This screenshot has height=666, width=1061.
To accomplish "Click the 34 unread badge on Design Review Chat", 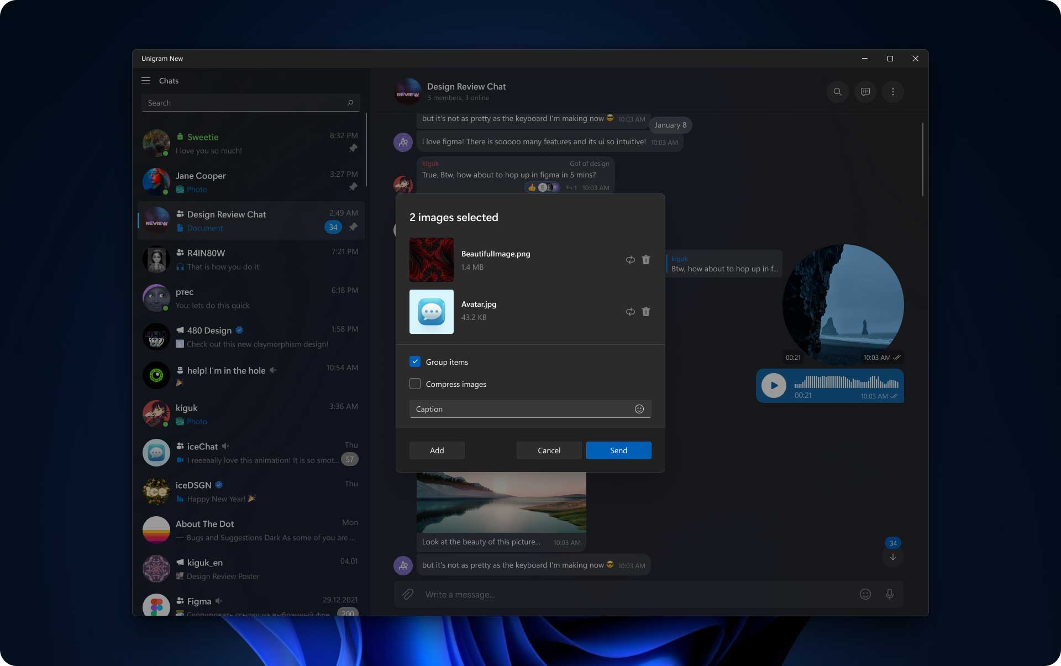I will point(333,227).
